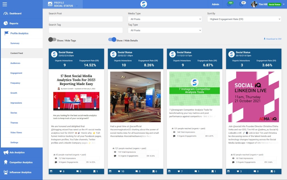The width and height of the screenshot is (287, 180).
Task: Open Content Feed in the sidebar
Action: pos(17,53)
